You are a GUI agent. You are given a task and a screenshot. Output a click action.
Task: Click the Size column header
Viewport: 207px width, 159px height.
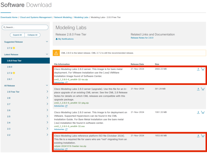pyautogui.click(x=157, y=64)
